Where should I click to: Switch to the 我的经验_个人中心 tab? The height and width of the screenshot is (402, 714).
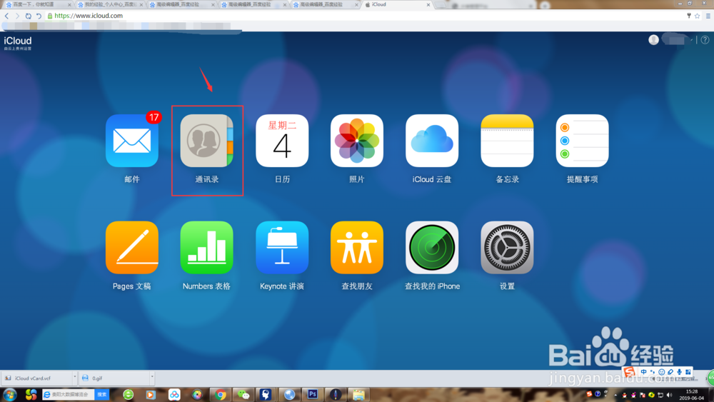[109, 4]
